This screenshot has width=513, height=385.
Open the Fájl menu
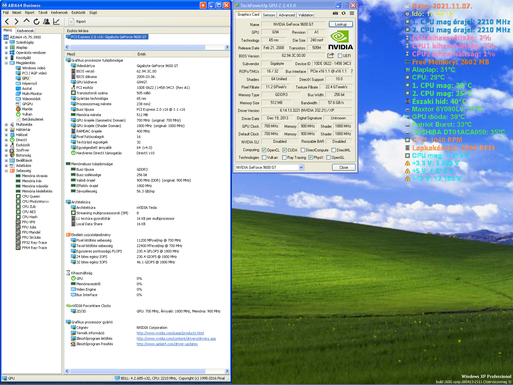[6, 13]
